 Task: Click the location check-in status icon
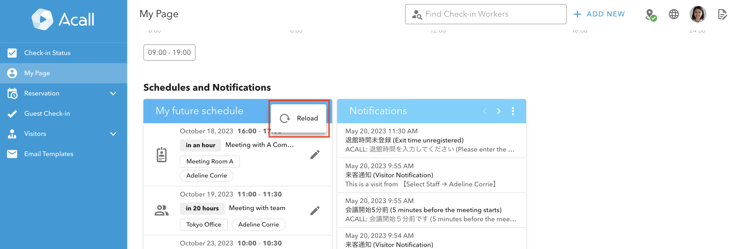point(650,15)
